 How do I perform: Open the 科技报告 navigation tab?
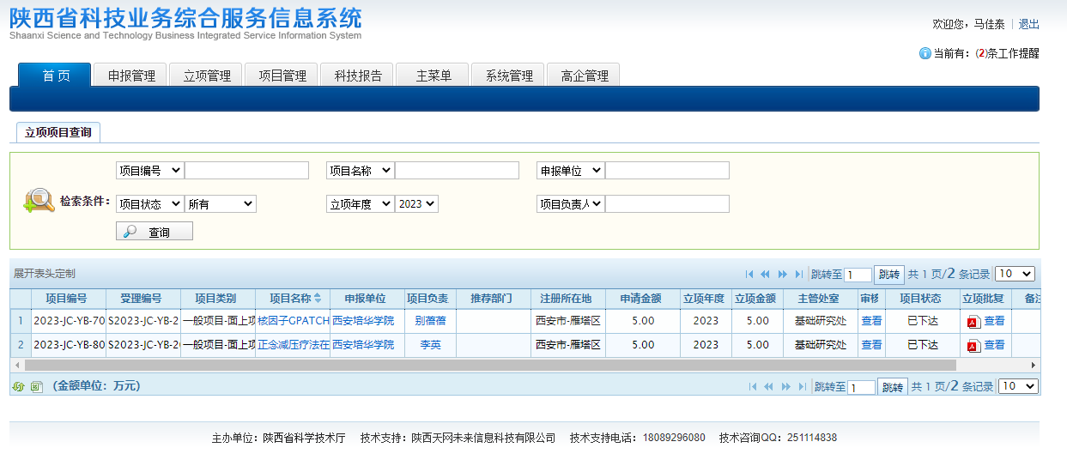358,76
